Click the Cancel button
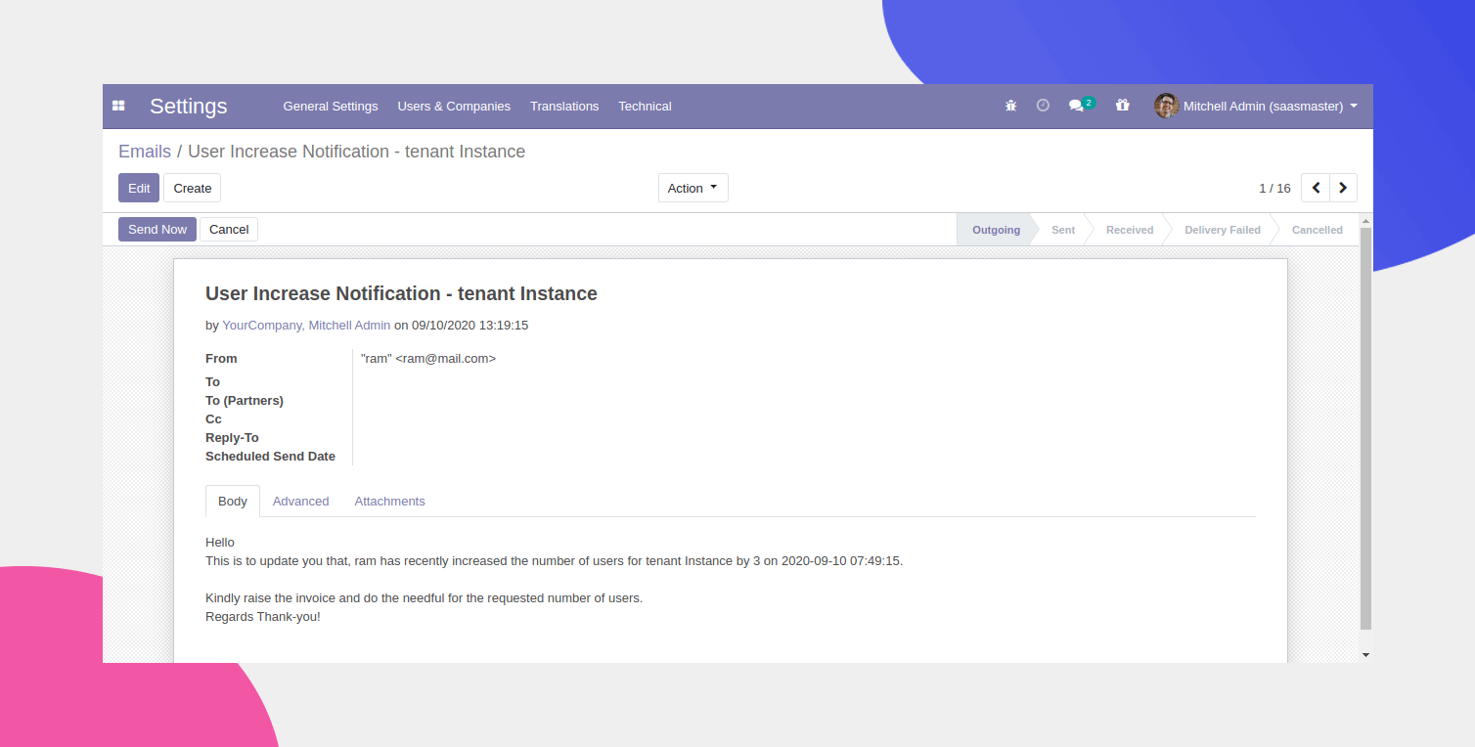 [x=229, y=229]
